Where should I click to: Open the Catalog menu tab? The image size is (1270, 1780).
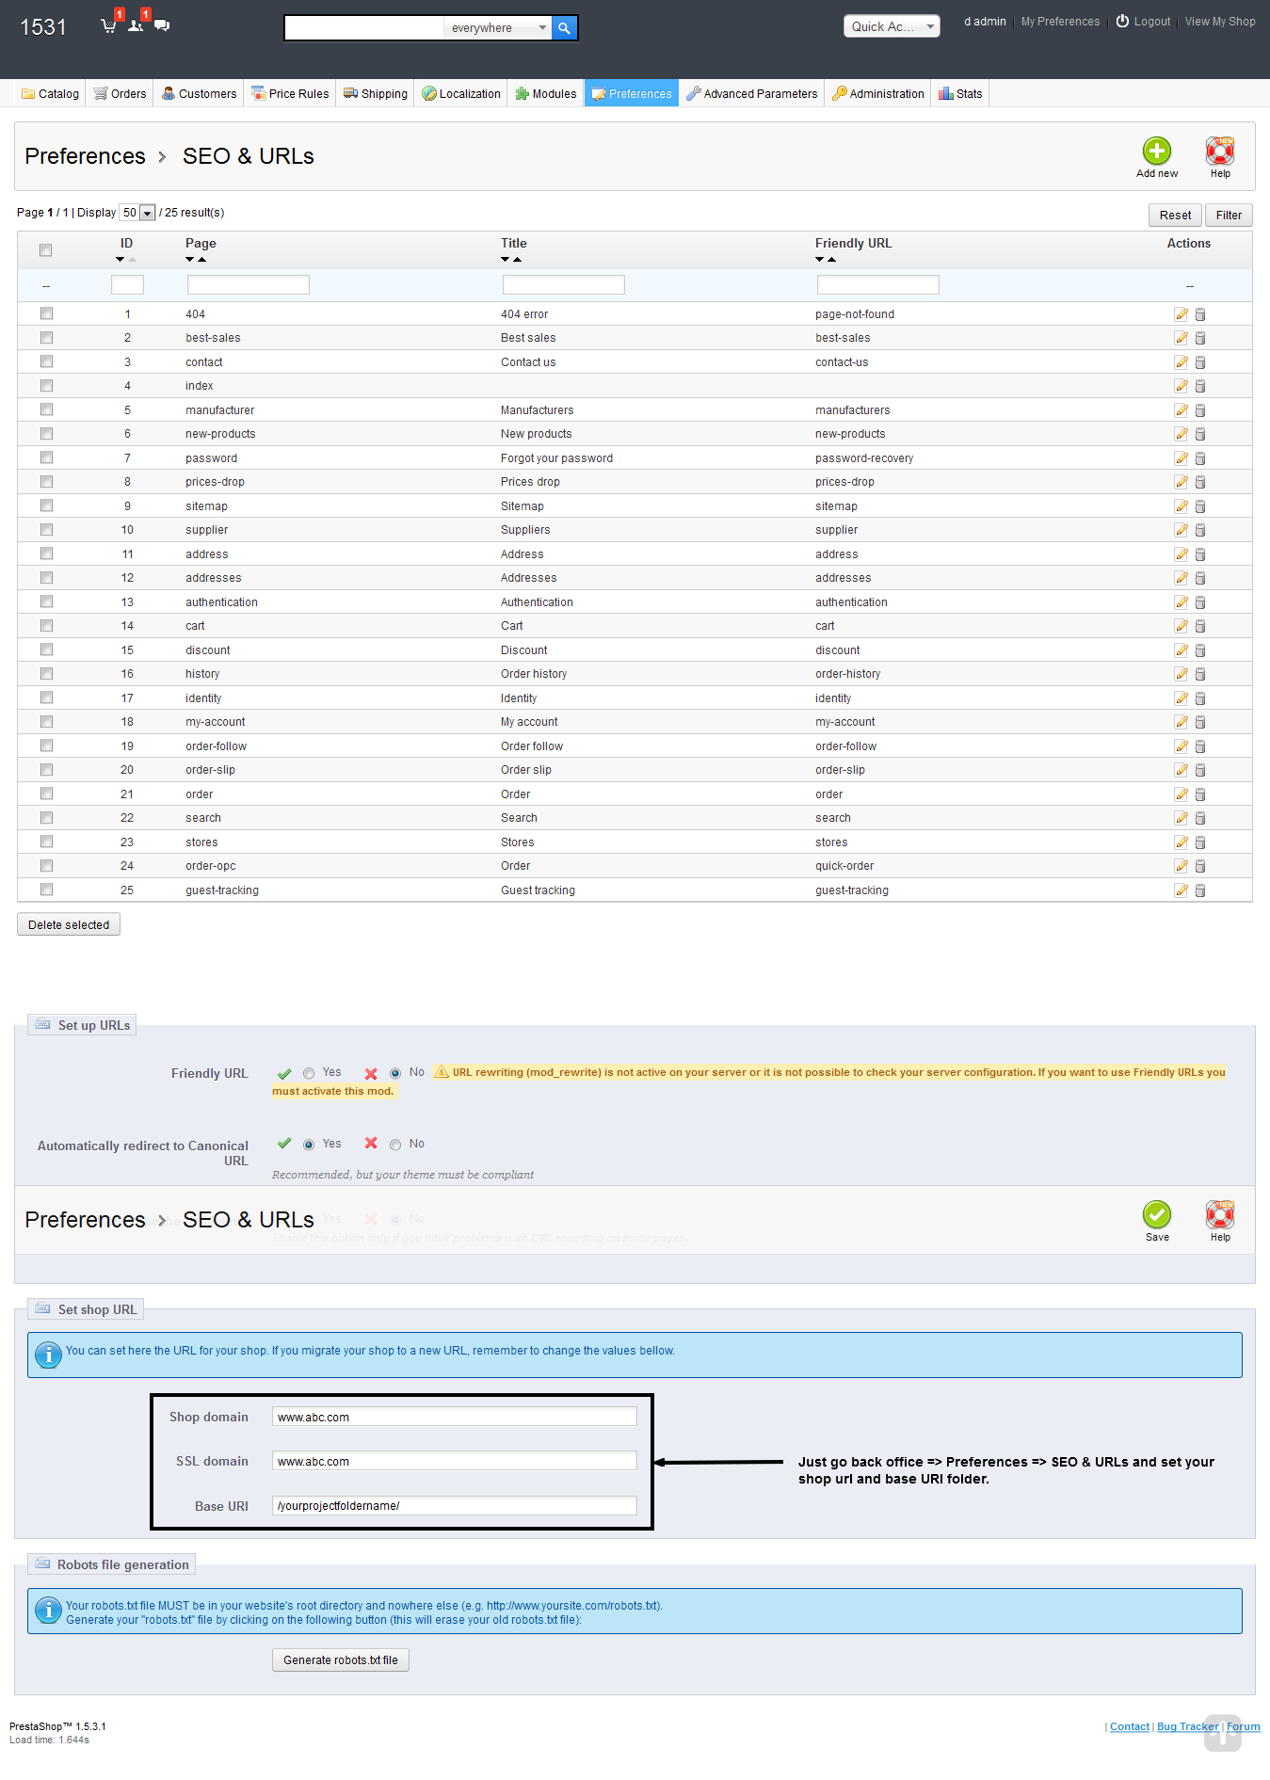tap(51, 93)
